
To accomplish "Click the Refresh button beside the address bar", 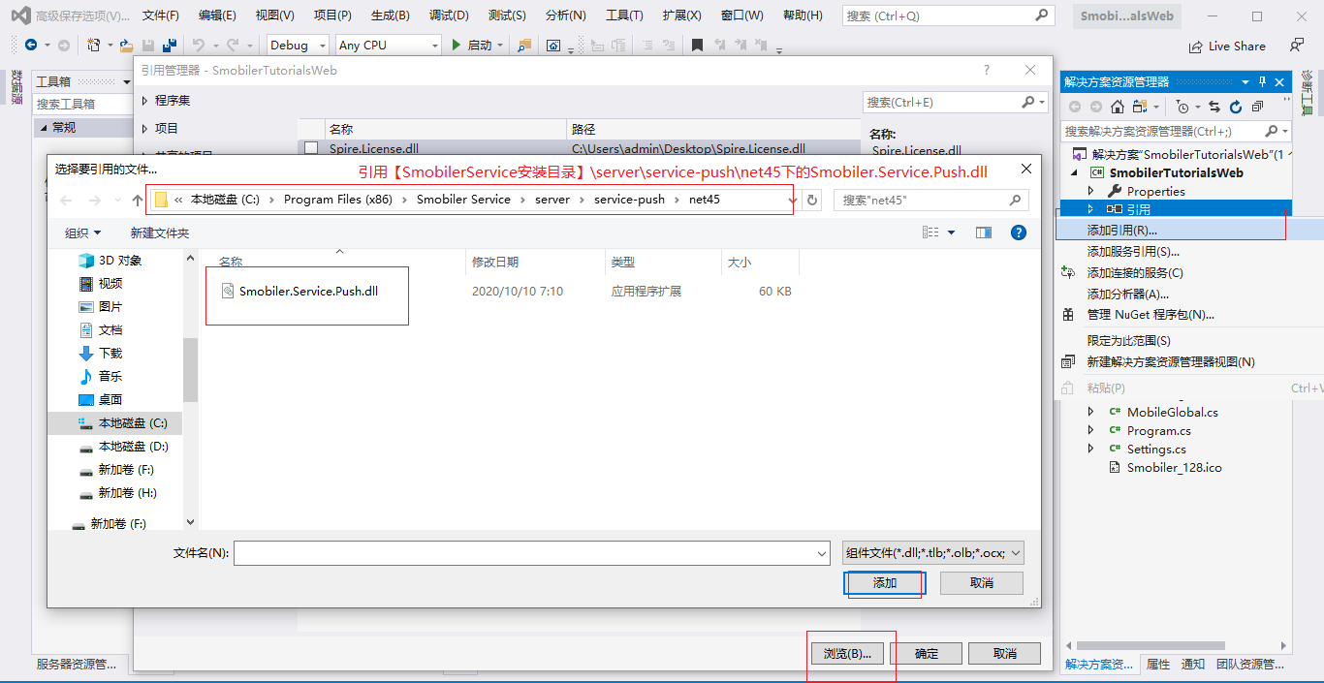I will [812, 201].
